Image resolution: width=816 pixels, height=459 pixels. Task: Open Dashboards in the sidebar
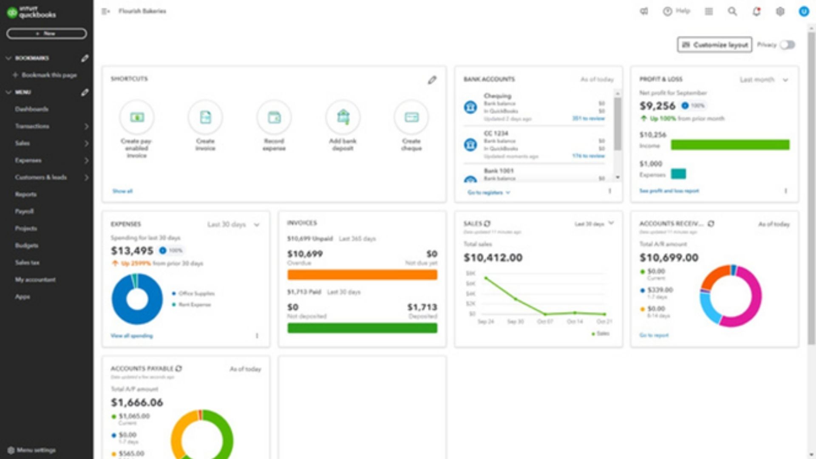click(32, 109)
